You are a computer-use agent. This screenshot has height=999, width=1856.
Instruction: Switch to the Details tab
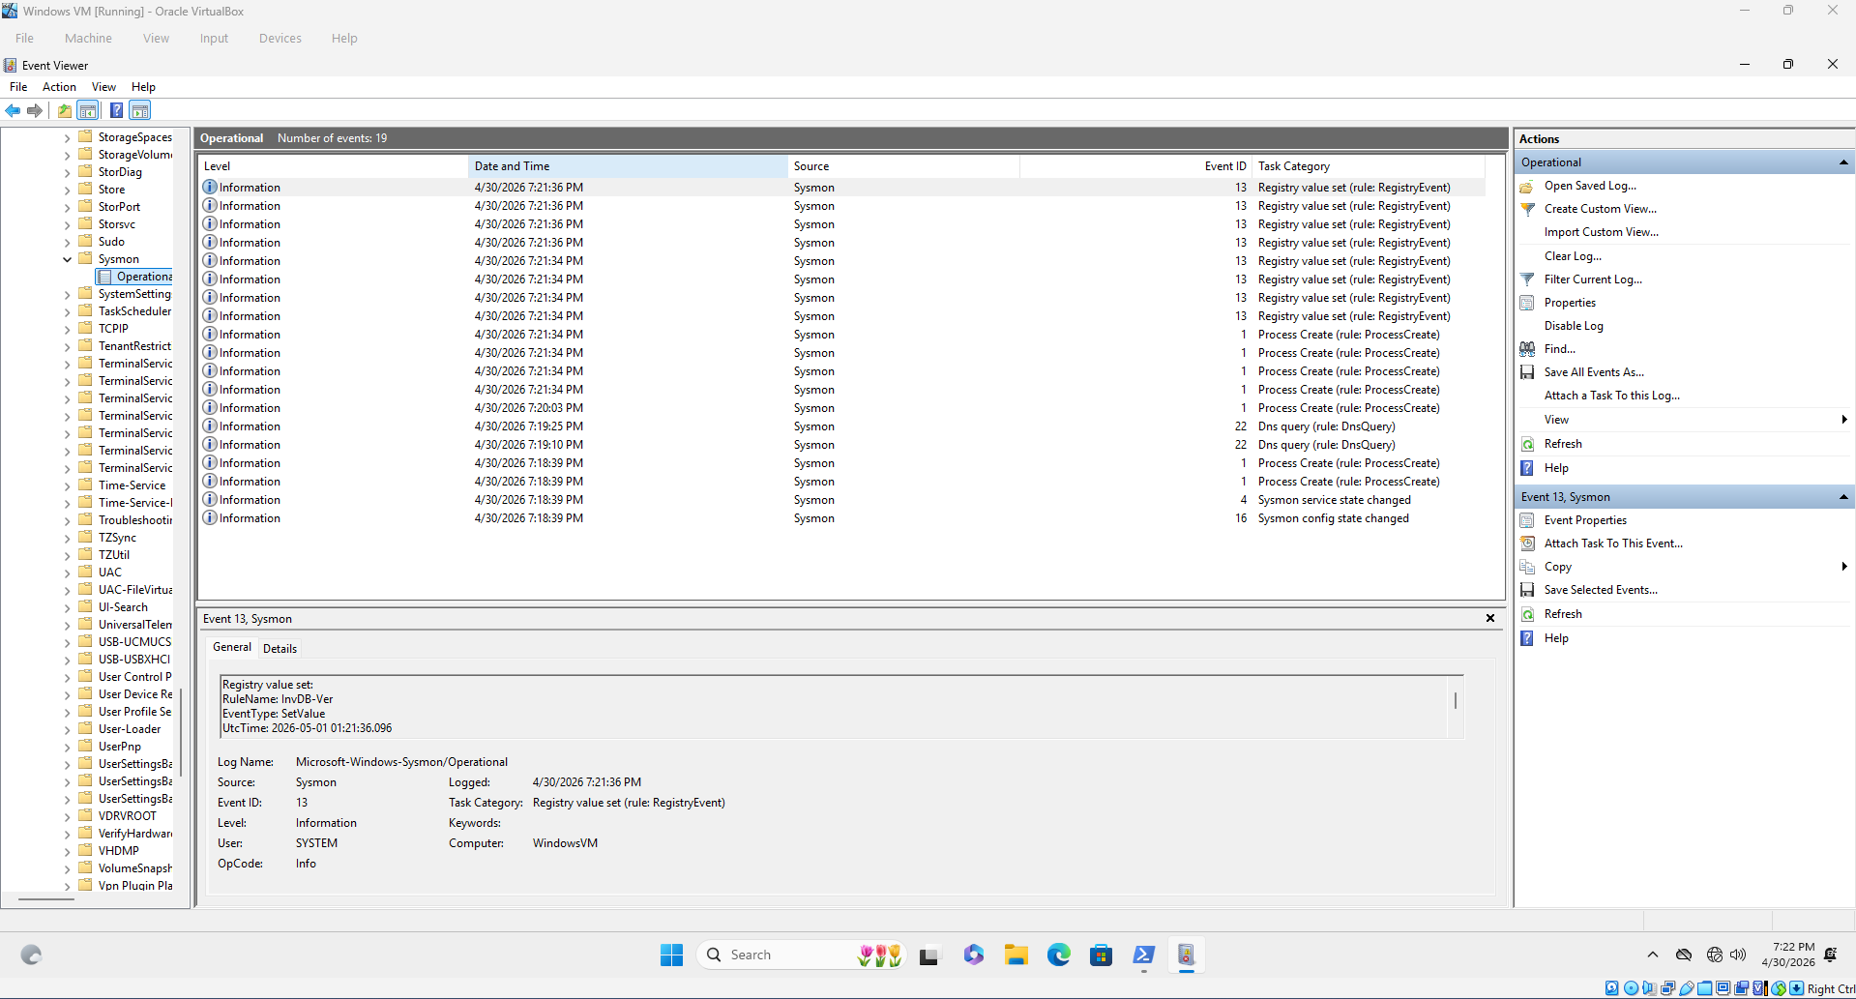pos(280,649)
